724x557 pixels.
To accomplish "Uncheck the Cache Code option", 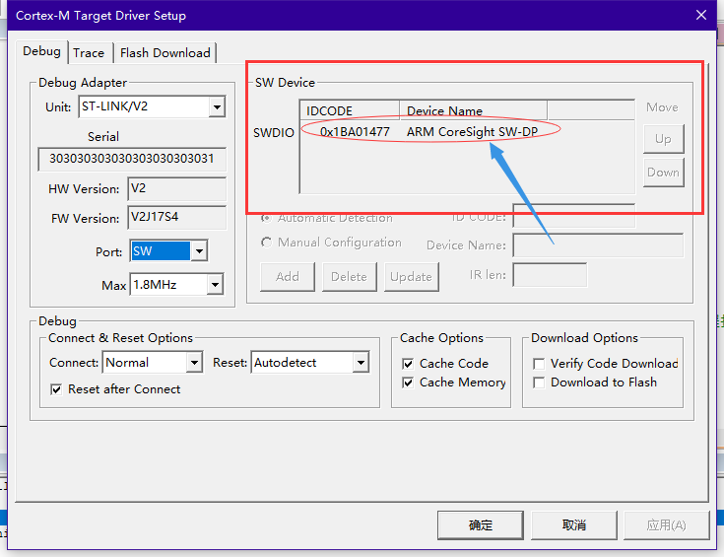I will coord(408,364).
